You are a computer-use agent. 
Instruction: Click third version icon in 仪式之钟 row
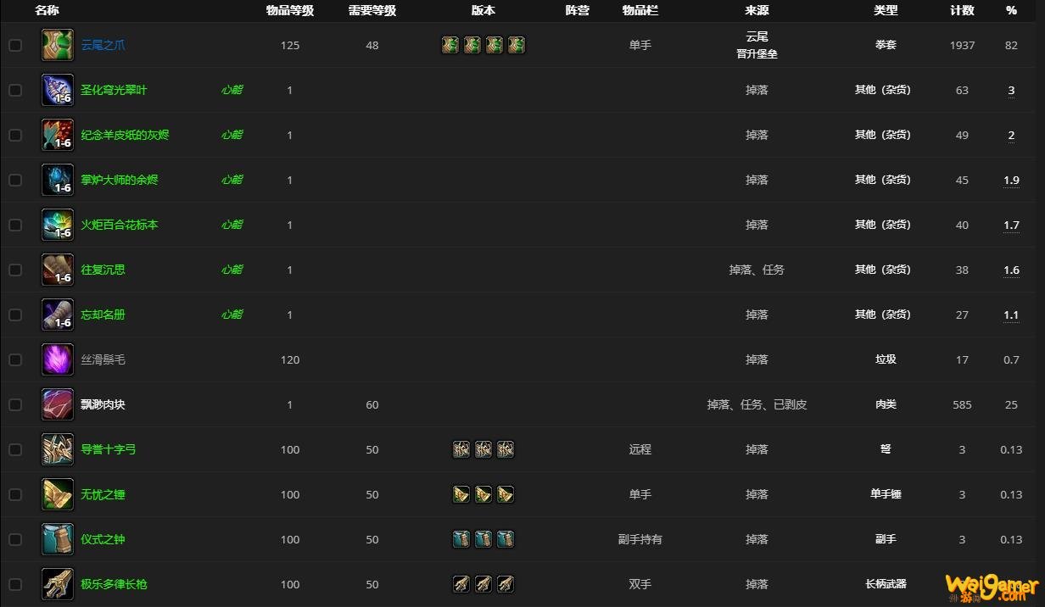tap(506, 539)
